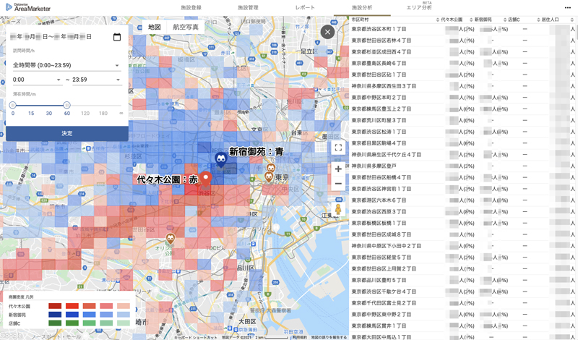Open the 全時間帯 (0:00~23:59) dropdown

pos(66,65)
